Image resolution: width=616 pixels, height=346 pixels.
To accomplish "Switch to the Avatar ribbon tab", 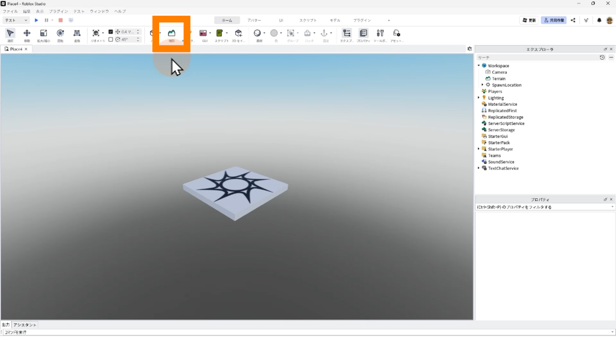I will click(254, 20).
